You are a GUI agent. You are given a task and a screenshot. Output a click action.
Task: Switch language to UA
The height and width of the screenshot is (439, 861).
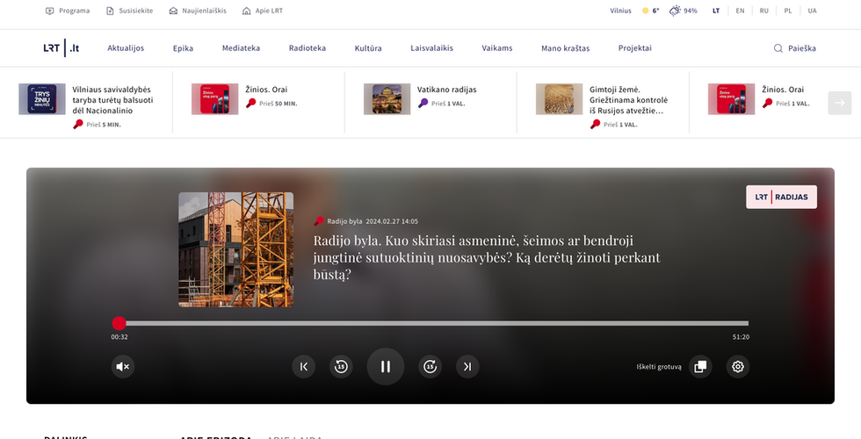pyautogui.click(x=812, y=11)
